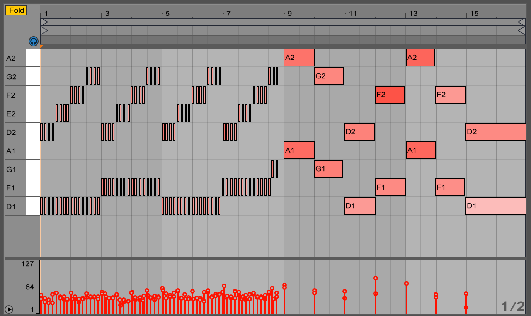Click bar 5 in the time ruler
Image resolution: width=531 pixels, height=316 pixels.
(168, 14)
